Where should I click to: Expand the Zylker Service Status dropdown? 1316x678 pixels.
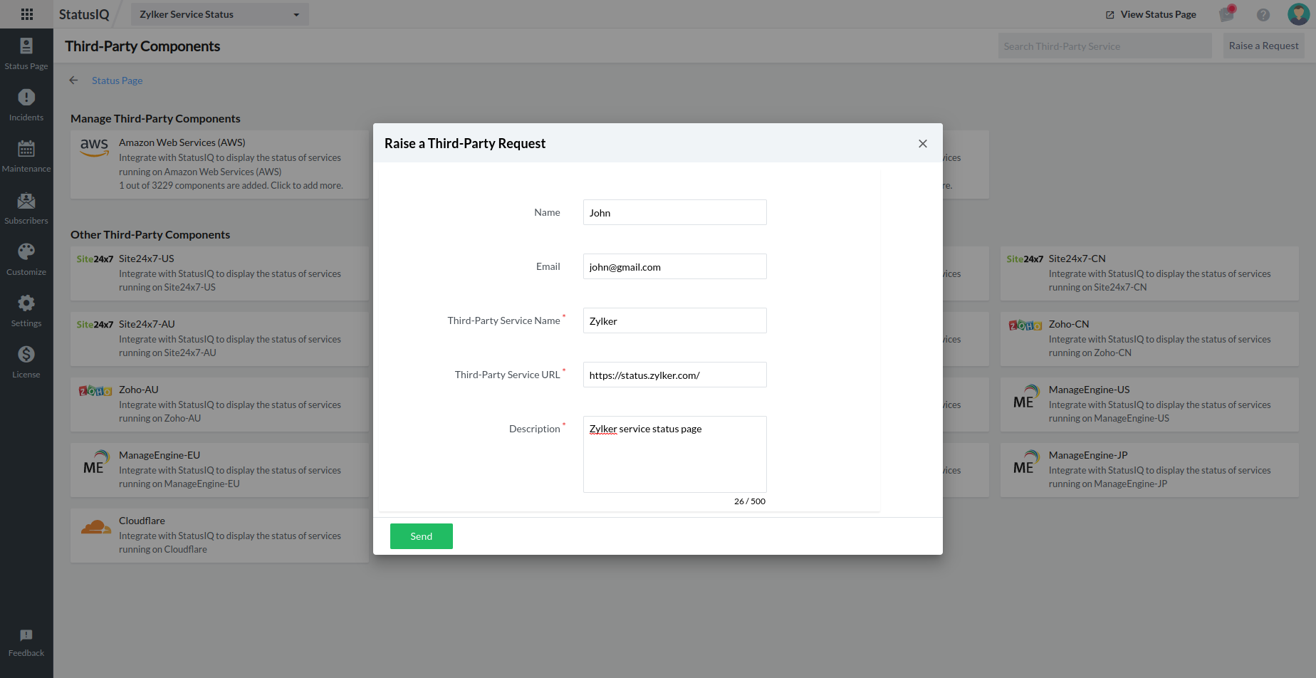pyautogui.click(x=219, y=14)
